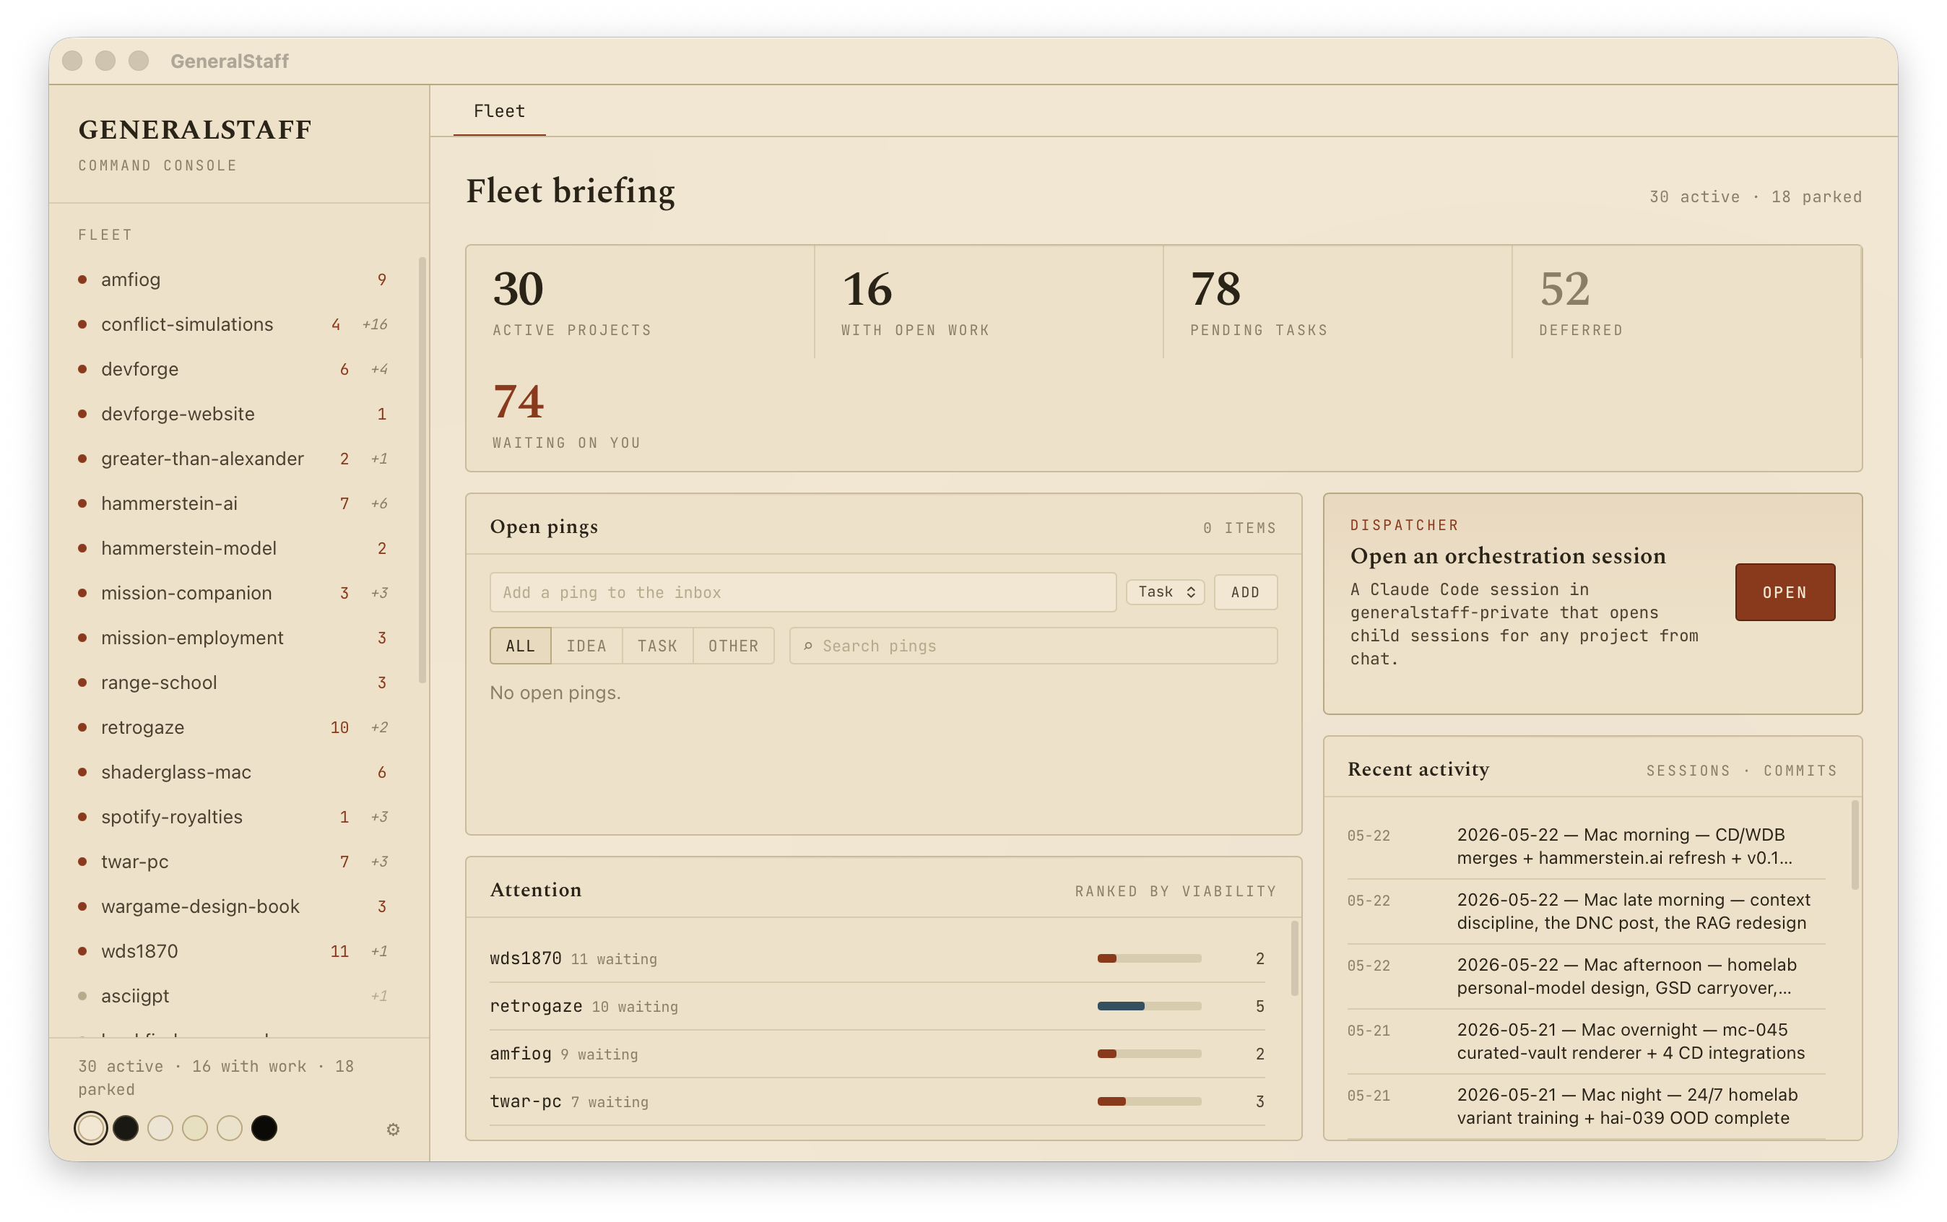Click the 52 Deferred stat

(x=1686, y=303)
